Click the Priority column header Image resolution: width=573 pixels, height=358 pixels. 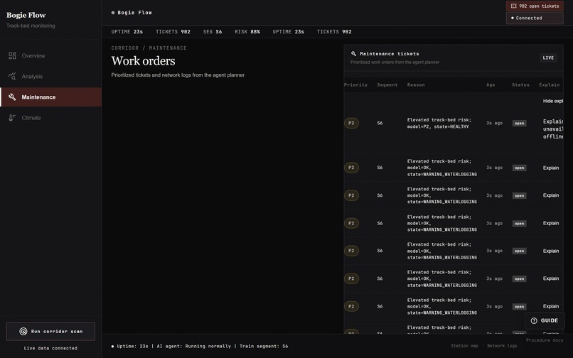click(355, 85)
